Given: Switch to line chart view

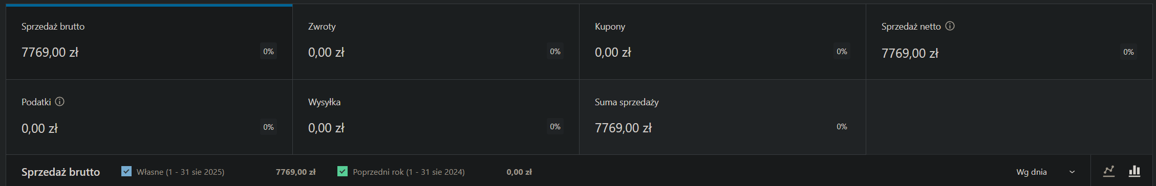Looking at the screenshot, I should [x=1109, y=171].
